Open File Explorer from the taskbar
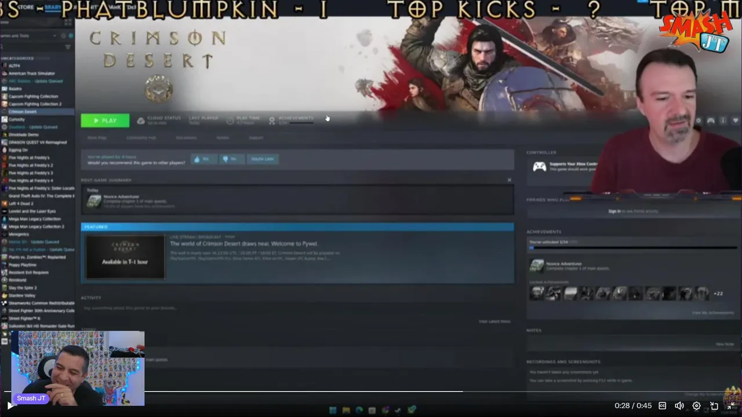Image resolution: width=742 pixels, height=417 pixels. [346, 410]
